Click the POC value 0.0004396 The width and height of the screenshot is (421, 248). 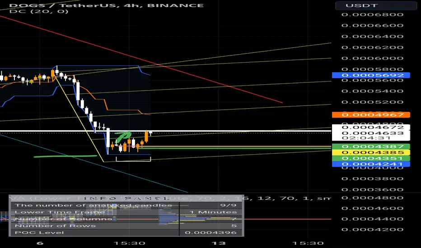[211, 233]
